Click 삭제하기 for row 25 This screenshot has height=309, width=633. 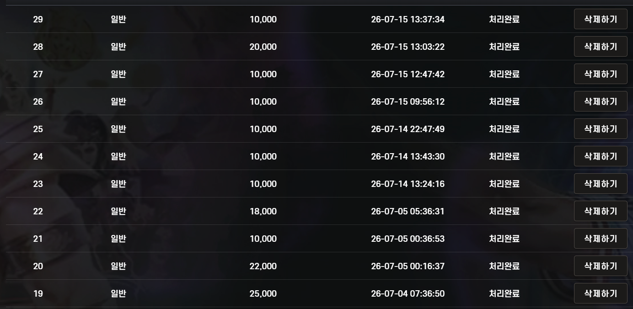click(601, 129)
